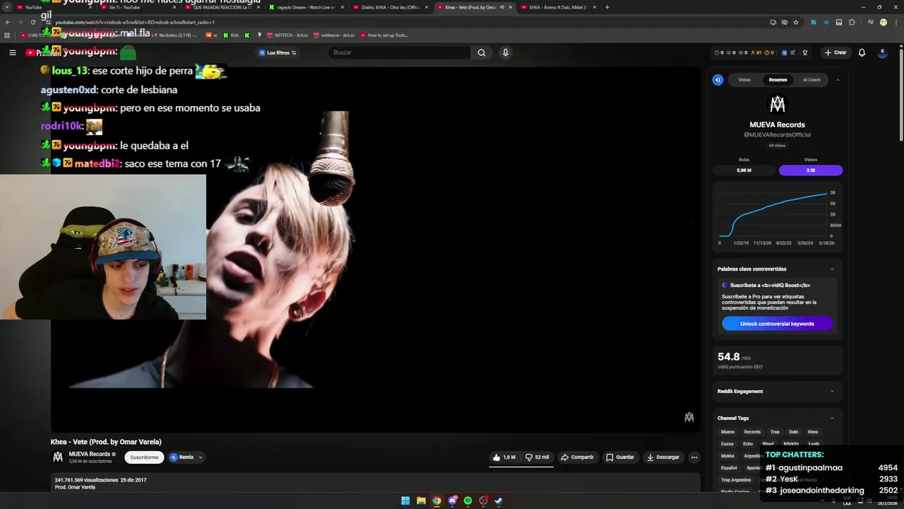Image resolution: width=904 pixels, height=509 pixels.
Task: Open Discord from the taskbar
Action: (x=452, y=501)
